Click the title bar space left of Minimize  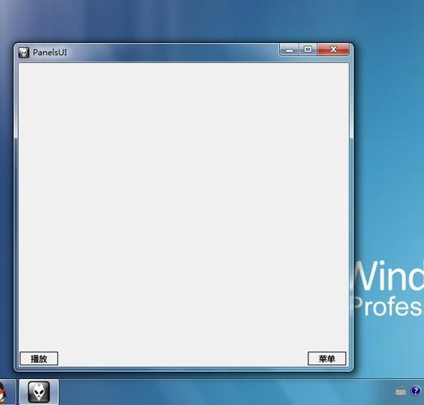pyautogui.click(x=173, y=52)
